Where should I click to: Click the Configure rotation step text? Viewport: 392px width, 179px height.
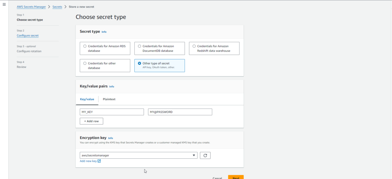point(29,51)
